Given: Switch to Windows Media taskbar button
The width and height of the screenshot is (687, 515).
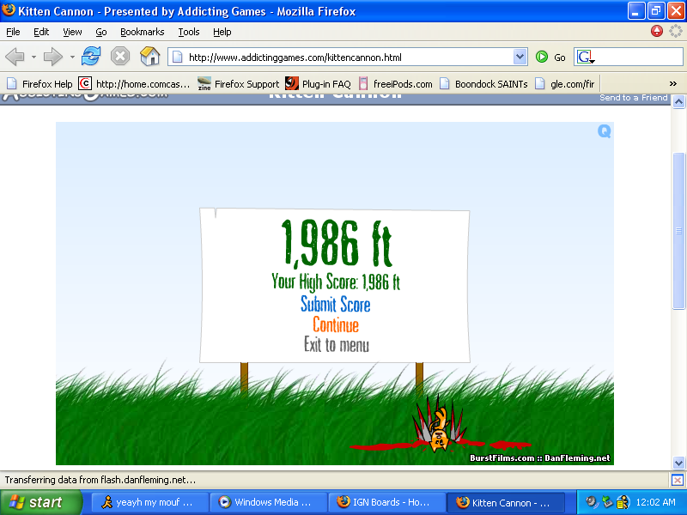Looking at the screenshot, I should [268, 502].
